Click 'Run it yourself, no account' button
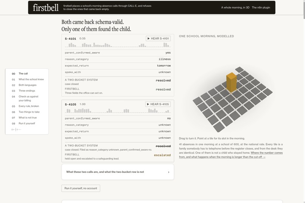 click(81, 188)
